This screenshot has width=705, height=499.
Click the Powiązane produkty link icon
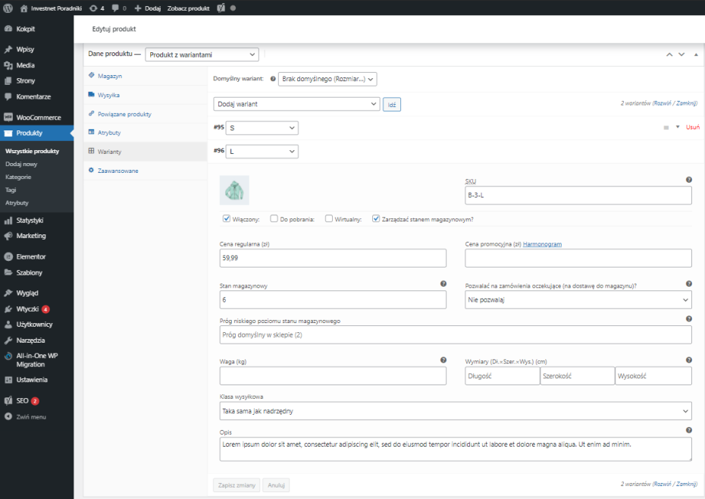tap(92, 114)
